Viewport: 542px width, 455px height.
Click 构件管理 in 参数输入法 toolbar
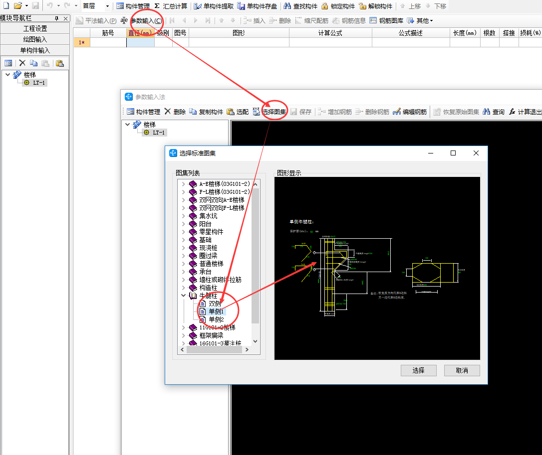[x=143, y=112]
